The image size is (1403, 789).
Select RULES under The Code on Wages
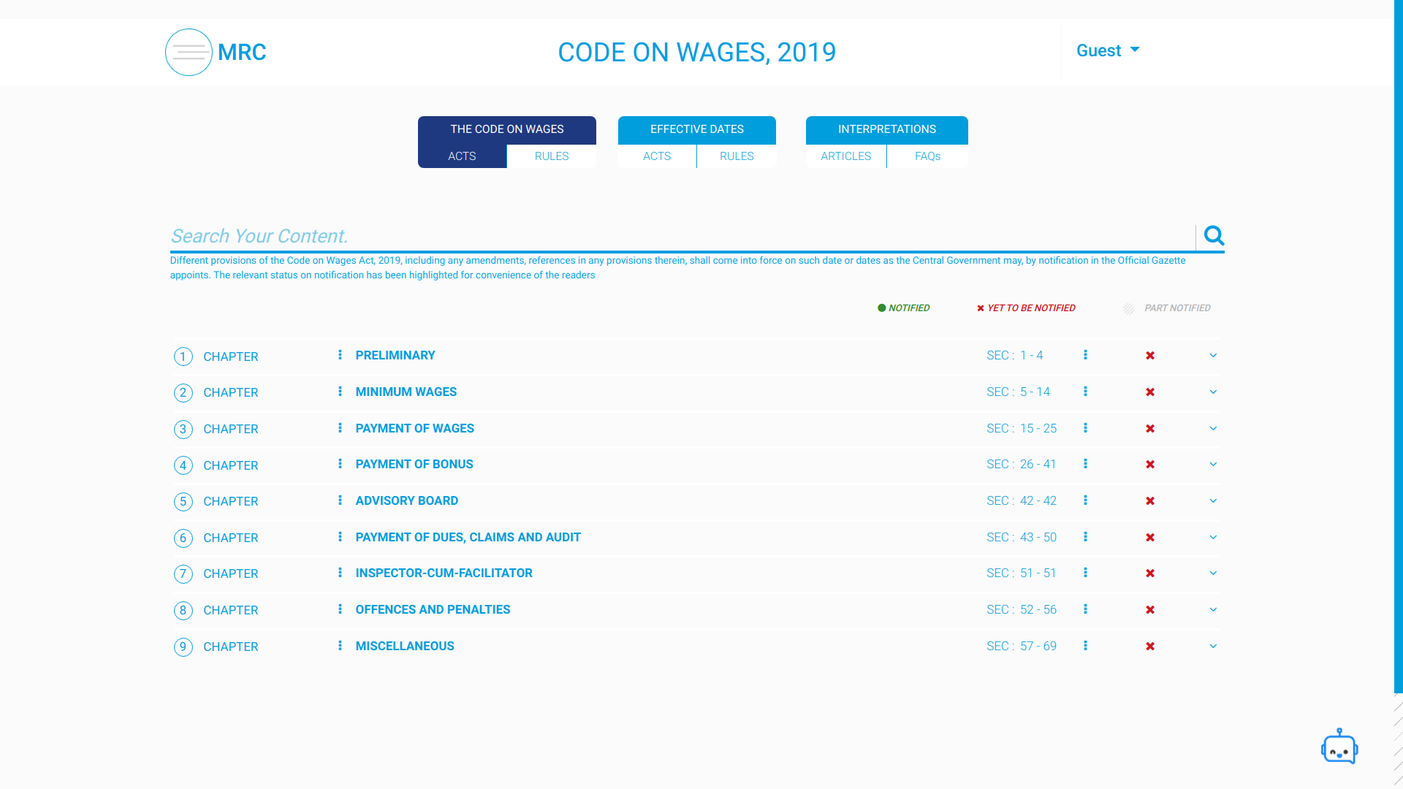tap(552, 156)
